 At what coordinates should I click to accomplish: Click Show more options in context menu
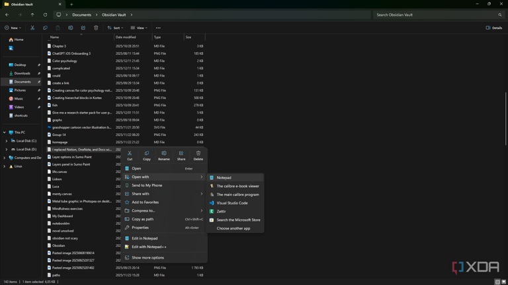[148, 258]
